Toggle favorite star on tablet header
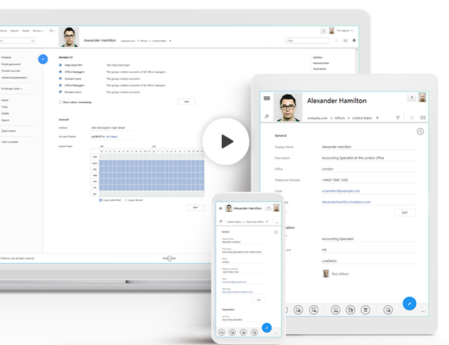 (412, 118)
